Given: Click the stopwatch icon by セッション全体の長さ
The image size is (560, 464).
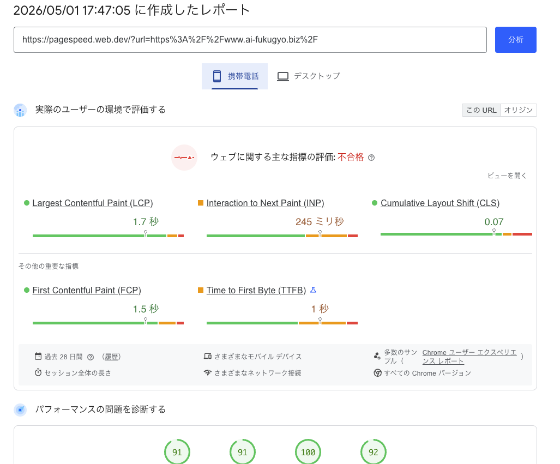Looking at the screenshot, I should tap(38, 372).
